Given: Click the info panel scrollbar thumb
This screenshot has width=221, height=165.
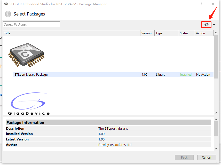Looking at the screenshot, I should (216, 129).
